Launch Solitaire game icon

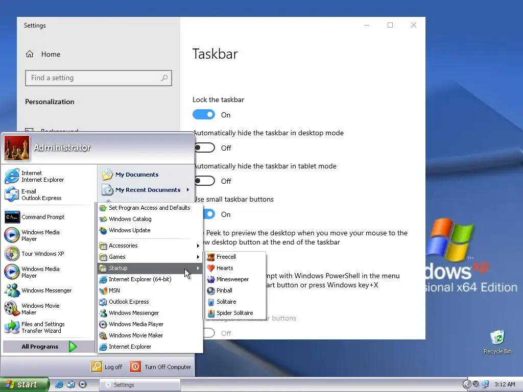coord(211,302)
